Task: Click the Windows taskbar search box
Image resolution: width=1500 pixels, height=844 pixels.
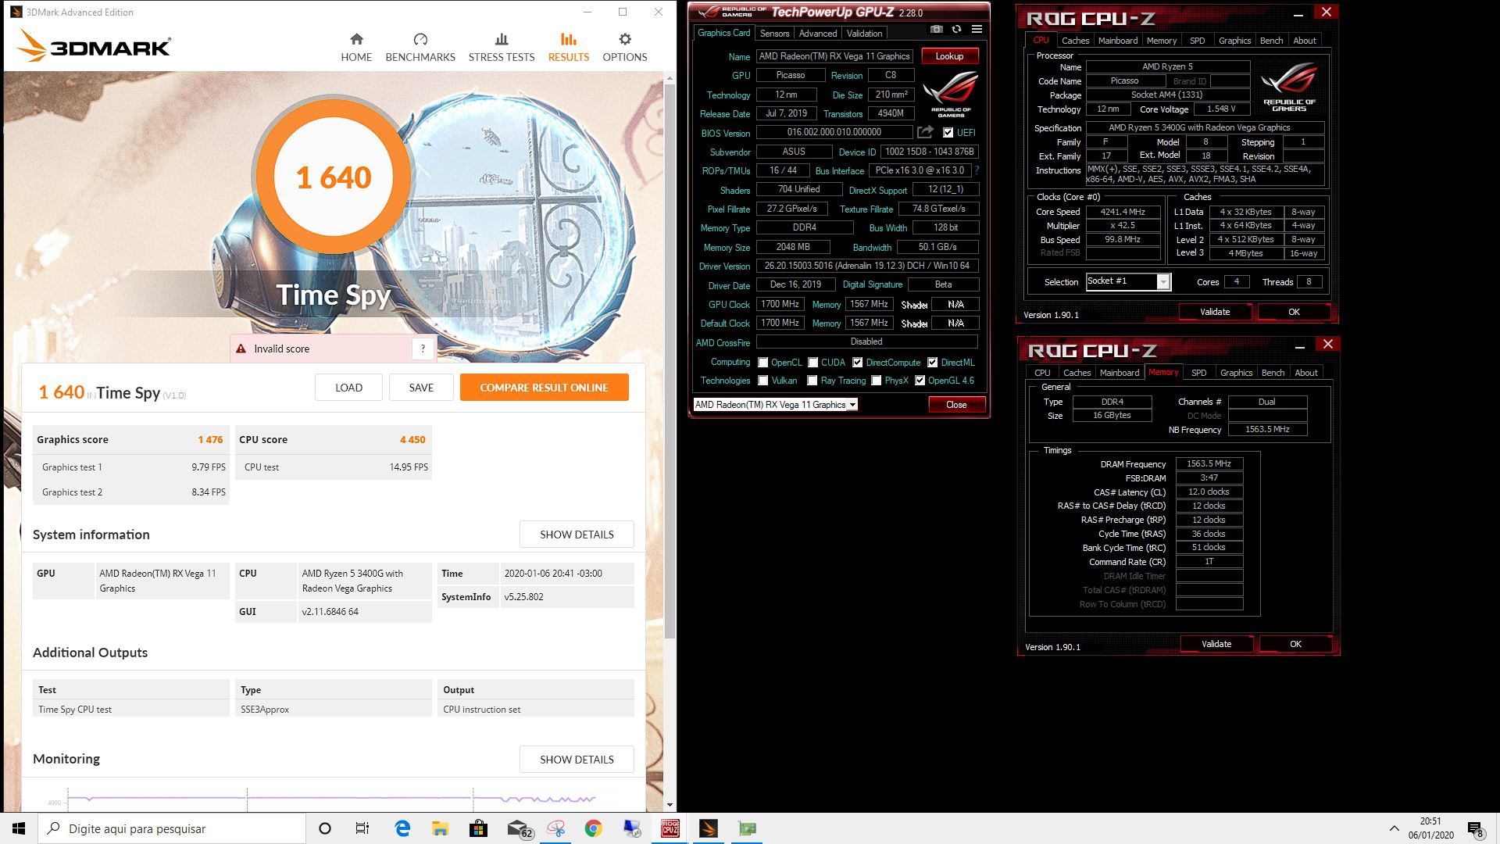Action: (172, 828)
